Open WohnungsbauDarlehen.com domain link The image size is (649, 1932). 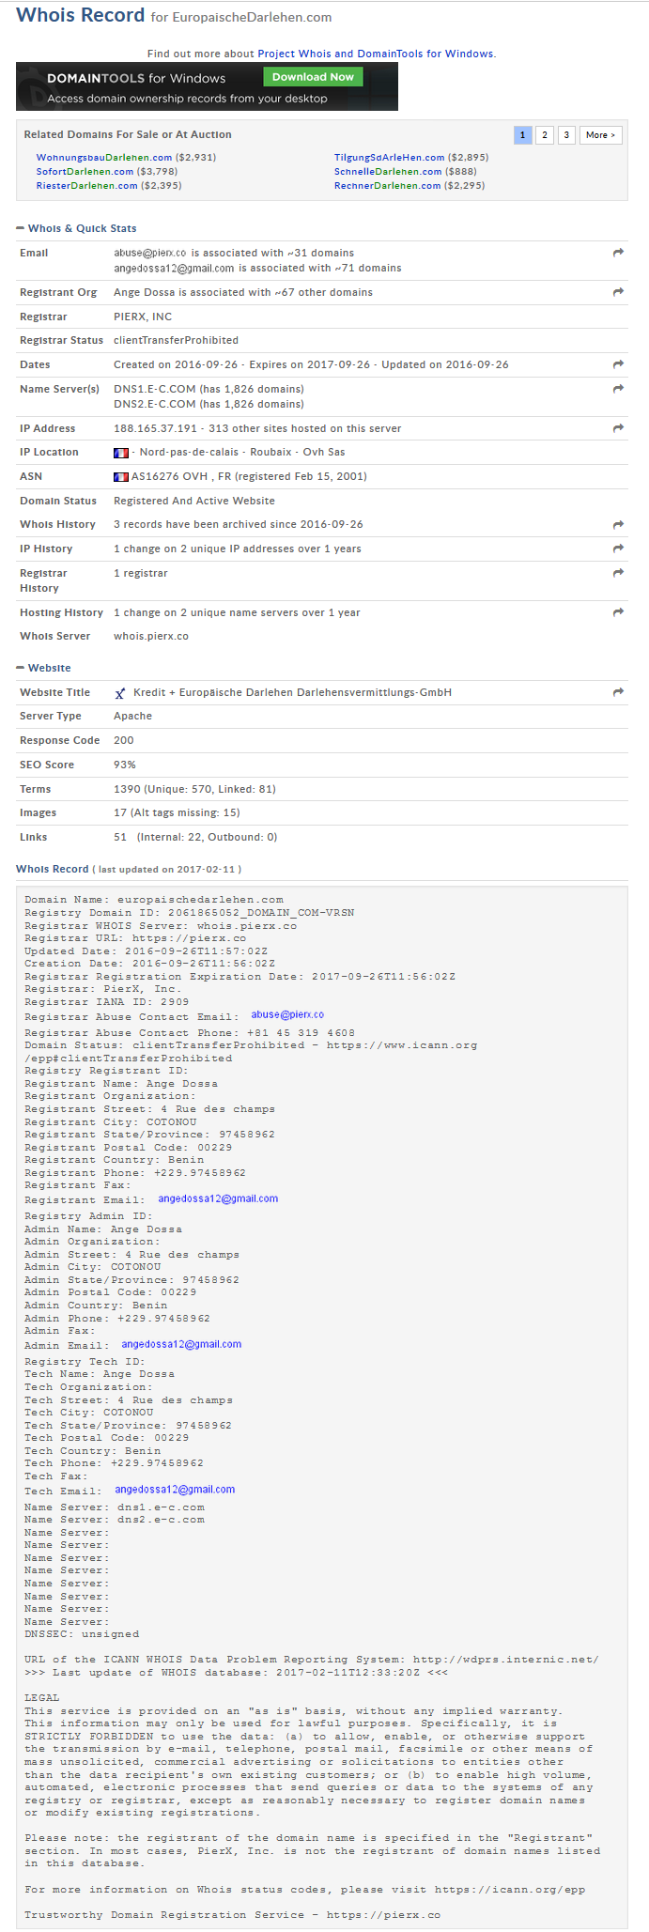click(104, 158)
